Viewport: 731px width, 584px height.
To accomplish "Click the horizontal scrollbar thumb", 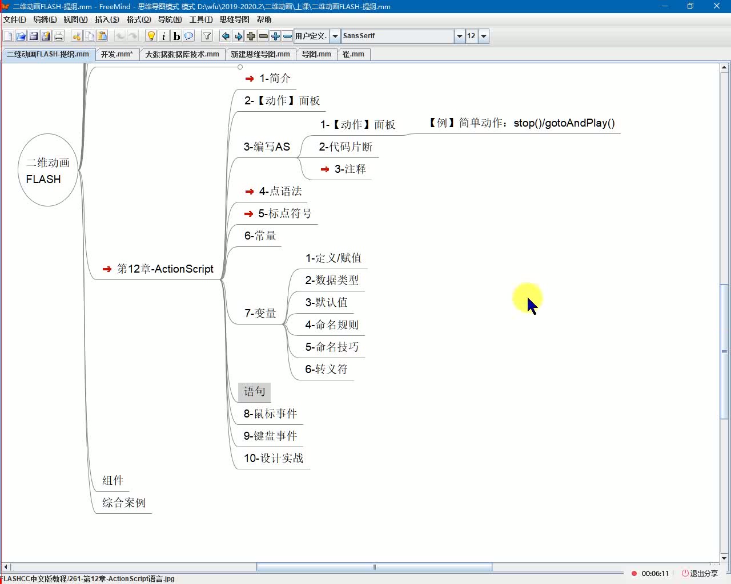I will coord(374,567).
